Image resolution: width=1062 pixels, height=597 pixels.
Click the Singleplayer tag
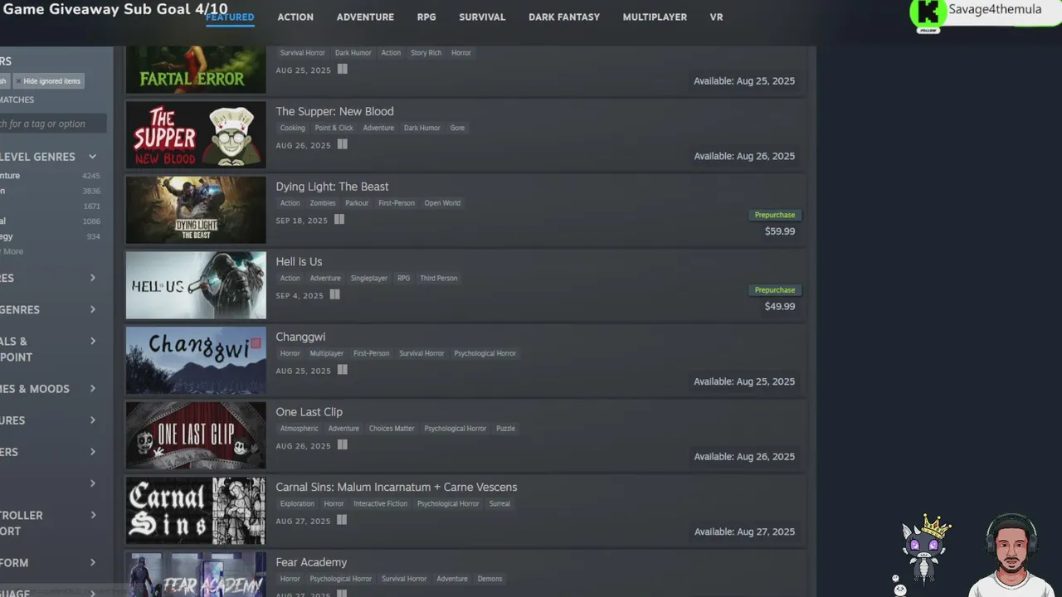coord(369,279)
